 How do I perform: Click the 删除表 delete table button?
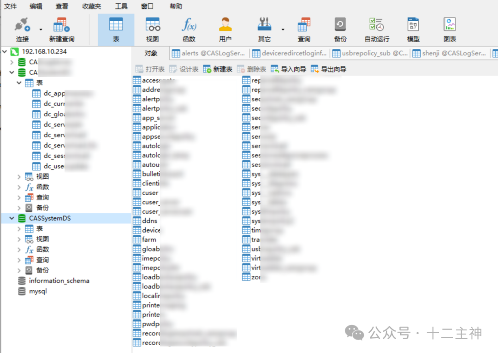(252, 69)
